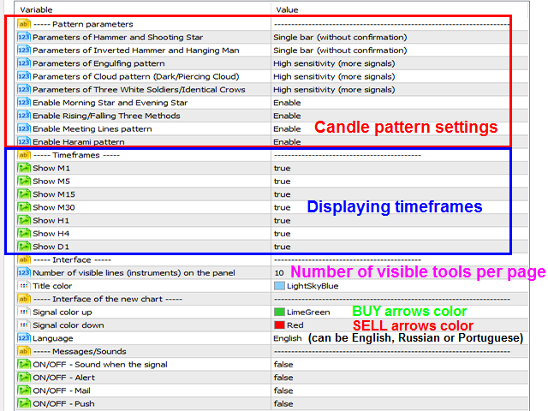548x411 pixels.
Task: Click the boolean icon beside ON/OFF - Alert
Action: [23, 378]
